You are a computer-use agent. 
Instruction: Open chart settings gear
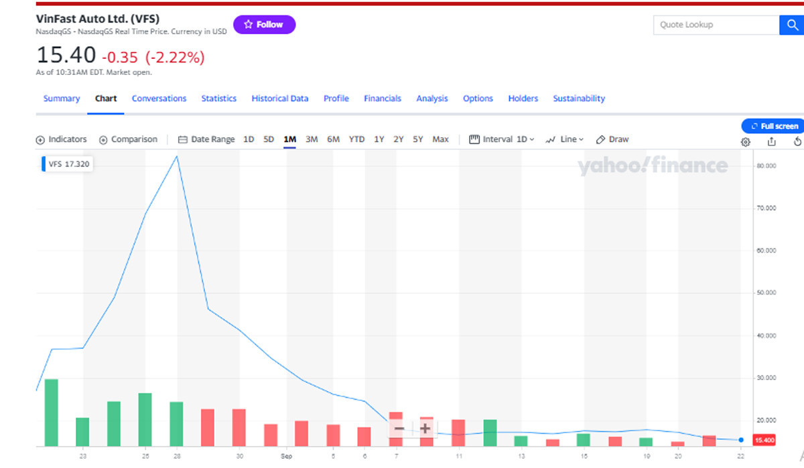[x=745, y=142]
